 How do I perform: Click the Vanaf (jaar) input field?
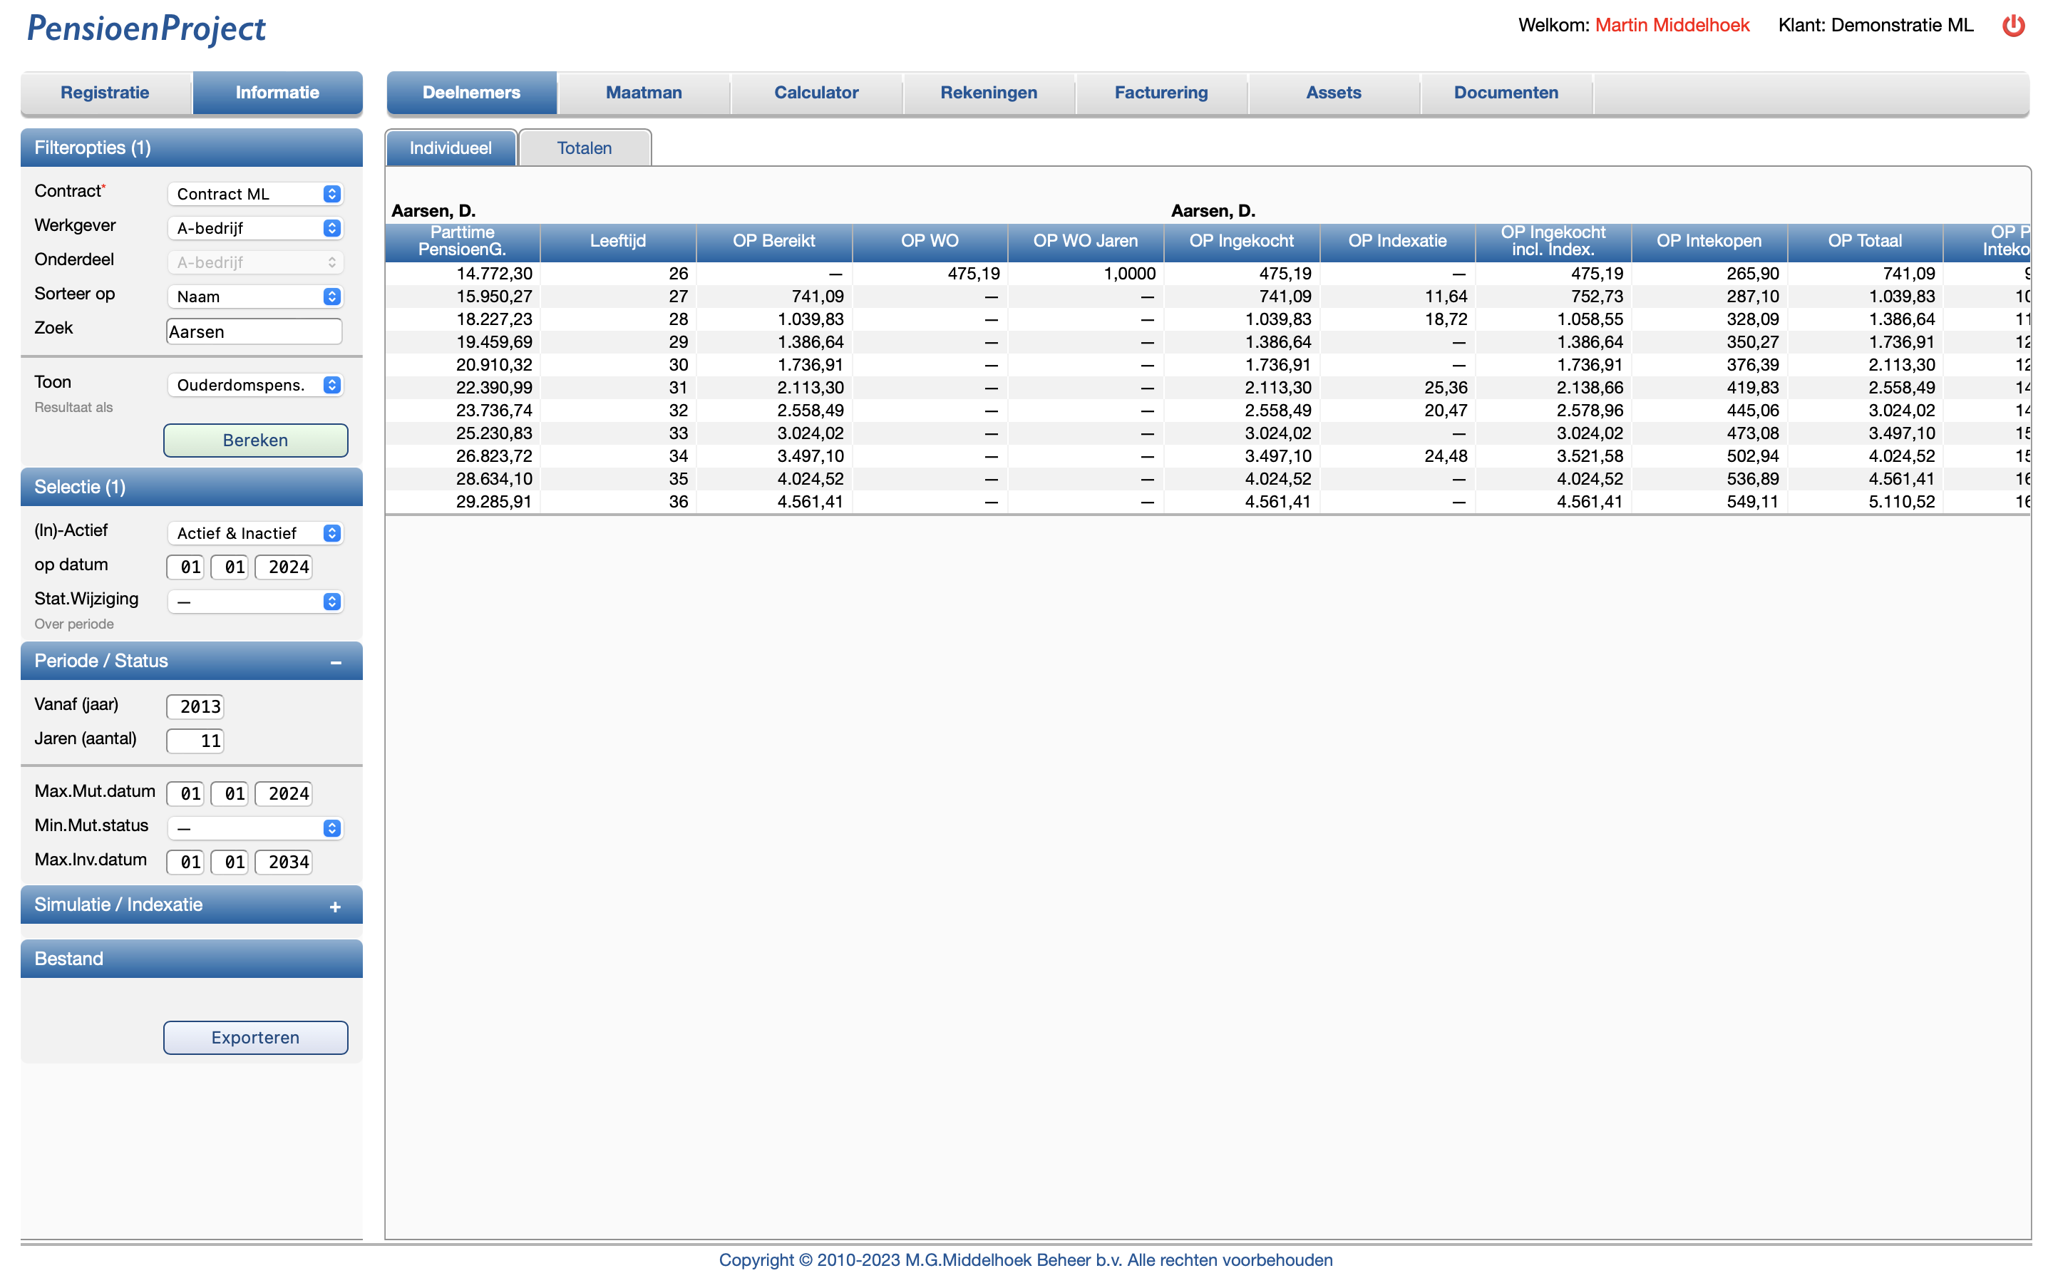click(196, 707)
